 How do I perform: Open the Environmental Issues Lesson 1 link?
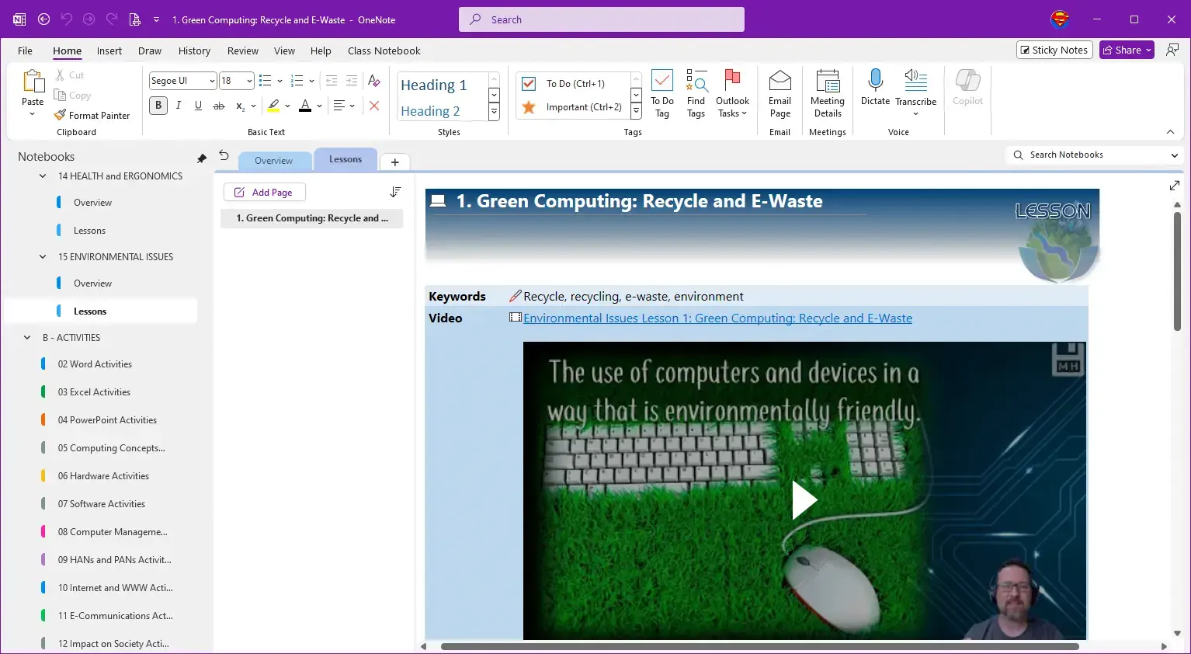pos(717,318)
